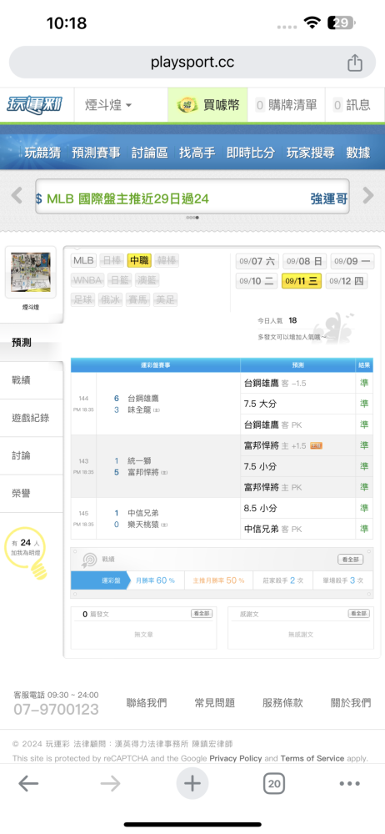Viewport: 385px width, 834px height.
Task: Open 玩家搜尋 player search
Action: [x=311, y=153]
